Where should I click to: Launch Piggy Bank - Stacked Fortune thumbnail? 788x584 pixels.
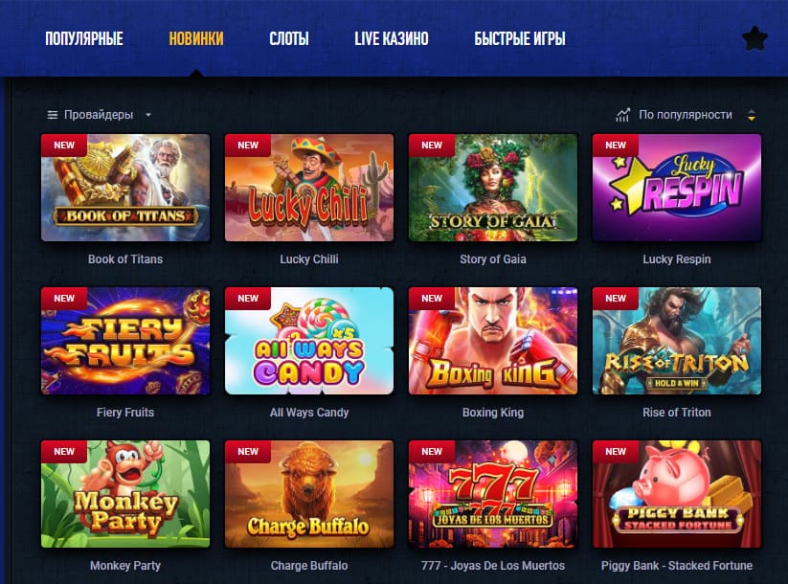tap(677, 494)
